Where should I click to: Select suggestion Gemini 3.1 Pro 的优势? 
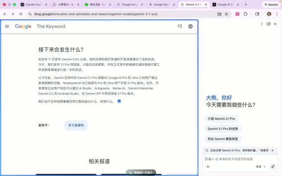(223, 129)
